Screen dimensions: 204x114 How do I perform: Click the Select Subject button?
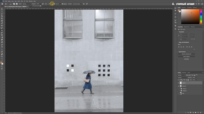coord(186,56)
